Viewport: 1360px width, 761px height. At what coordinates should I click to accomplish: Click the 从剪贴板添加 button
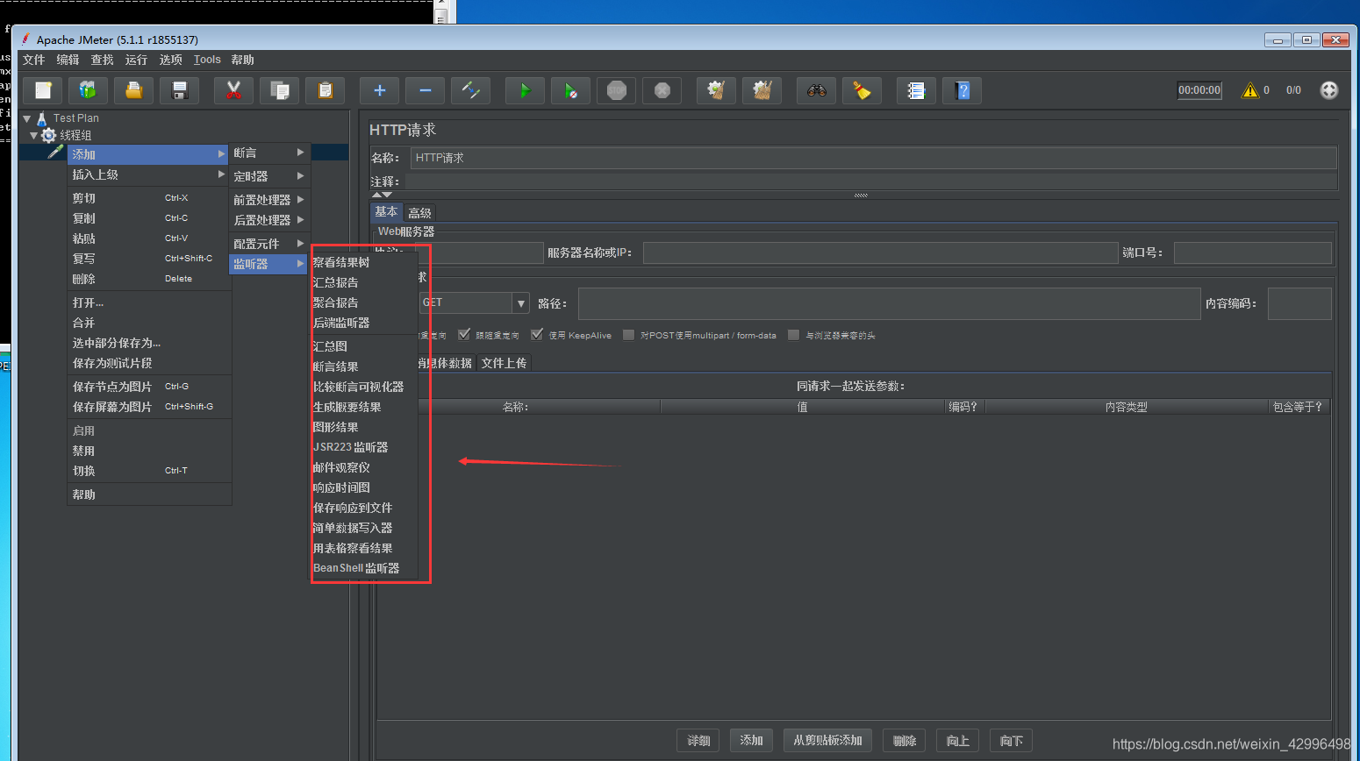pos(827,741)
